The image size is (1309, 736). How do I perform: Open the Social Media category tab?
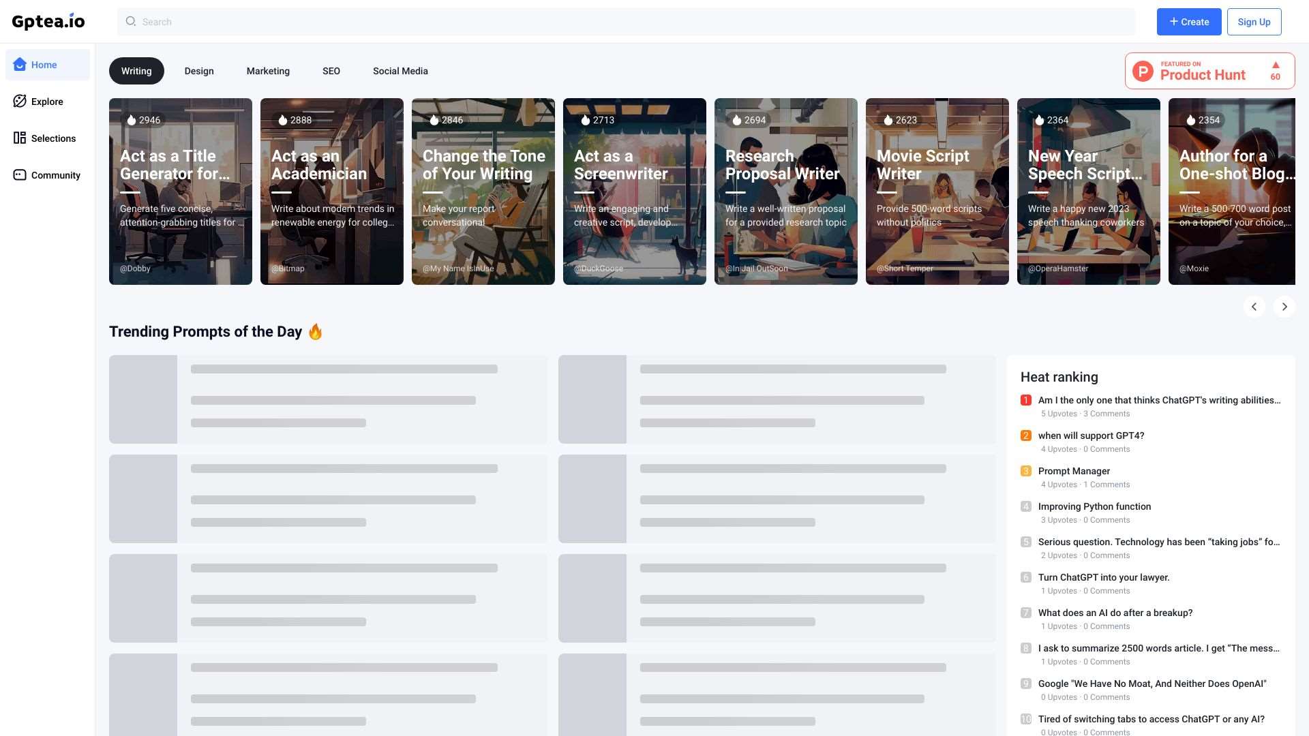[400, 71]
